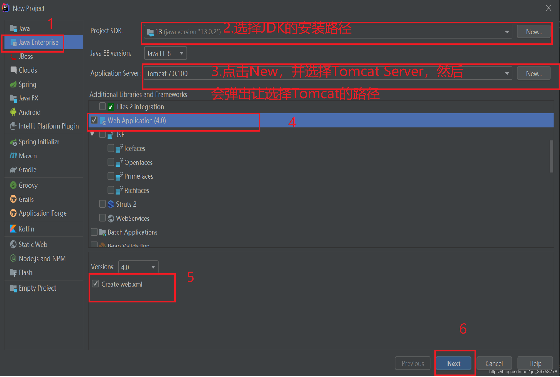Click the Flash project icon
This screenshot has height=377, width=560.
coord(13,273)
